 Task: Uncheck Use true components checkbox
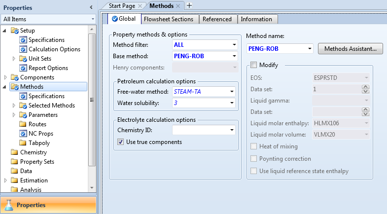click(x=121, y=142)
